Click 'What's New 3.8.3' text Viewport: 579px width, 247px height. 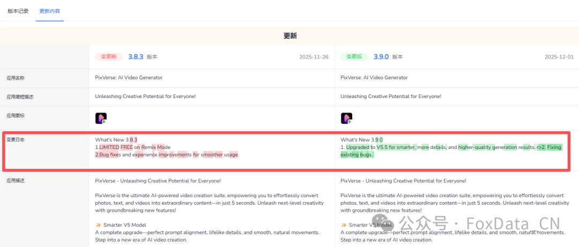point(116,139)
